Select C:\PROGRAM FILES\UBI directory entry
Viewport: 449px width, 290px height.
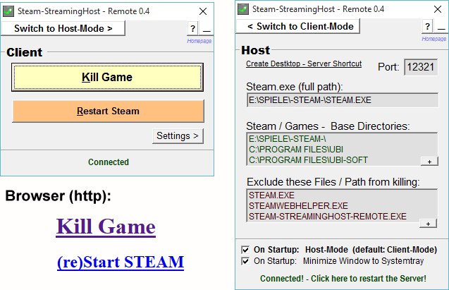click(296, 150)
